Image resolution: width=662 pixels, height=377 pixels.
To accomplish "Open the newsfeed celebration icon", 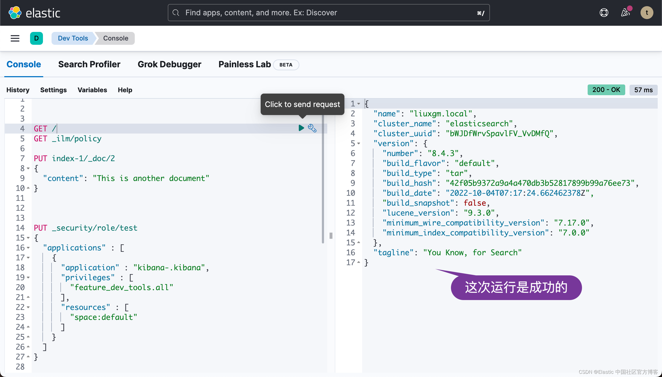I will click(x=625, y=13).
